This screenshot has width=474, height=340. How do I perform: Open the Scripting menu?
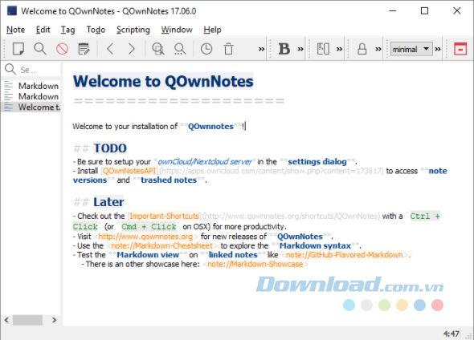(133, 30)
